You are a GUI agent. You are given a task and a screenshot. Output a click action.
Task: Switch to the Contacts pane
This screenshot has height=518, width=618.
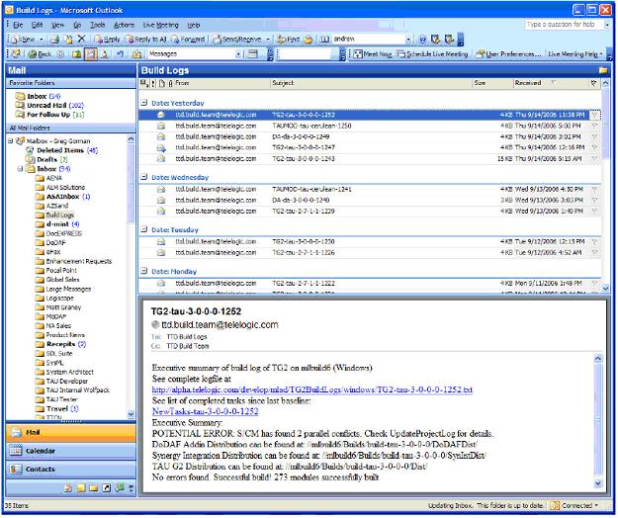tap(71, 470)
